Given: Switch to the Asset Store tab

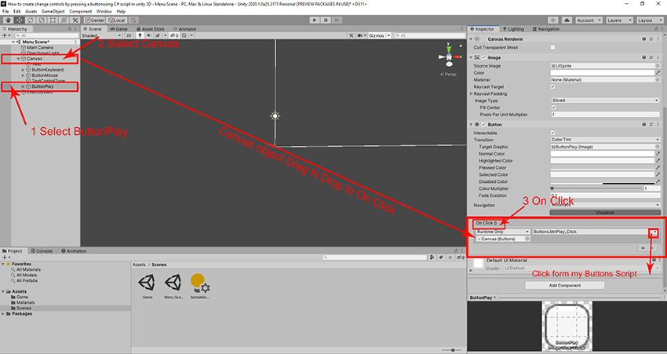Looking at the screenshot, I should [150, 29].
